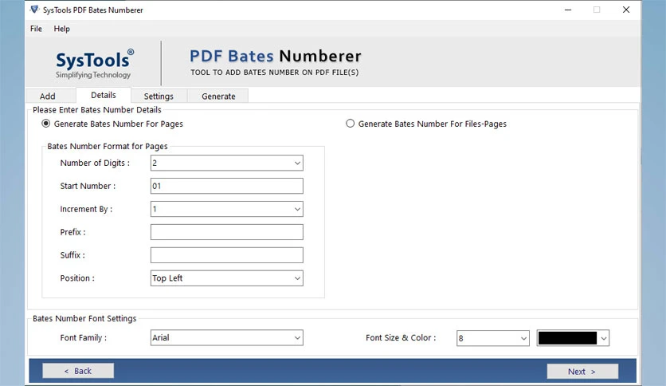
Task: Click the Position label
Action: 77,278
